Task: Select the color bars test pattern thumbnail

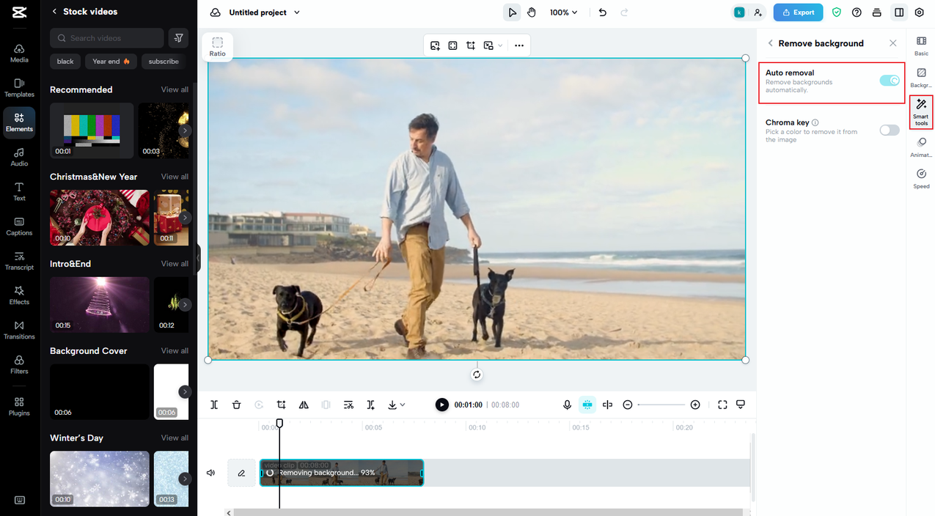Action: (x=92, y=130)
